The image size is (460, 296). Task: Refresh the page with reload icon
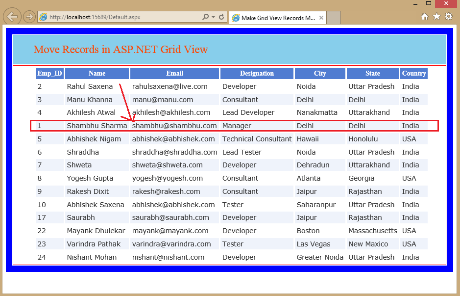[x=221, y=17]
